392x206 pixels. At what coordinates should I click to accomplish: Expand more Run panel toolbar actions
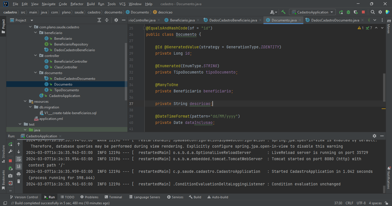pos(11,190)
